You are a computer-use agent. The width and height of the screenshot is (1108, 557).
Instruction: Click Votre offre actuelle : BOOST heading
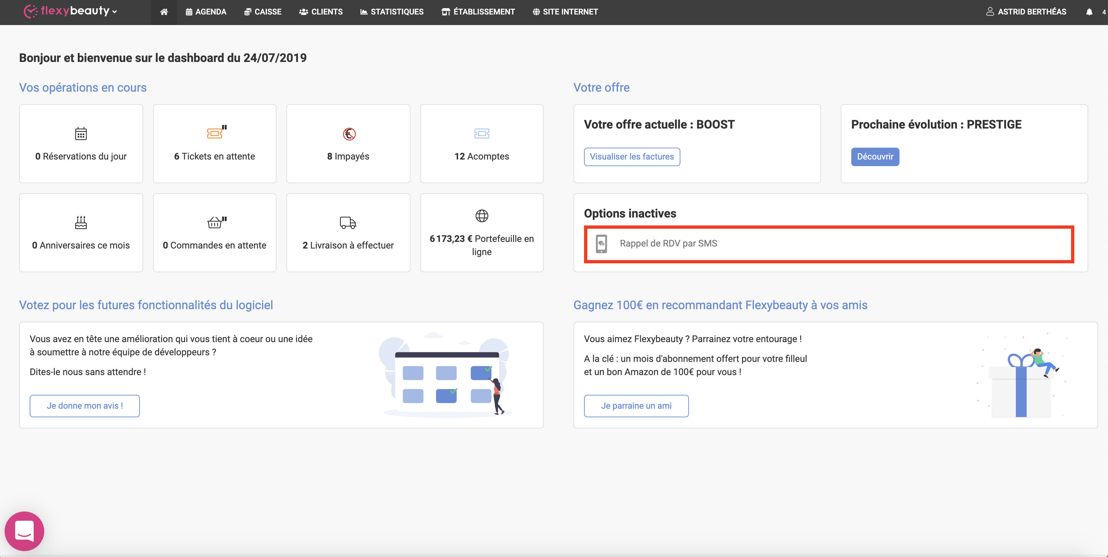pos(659,125)
